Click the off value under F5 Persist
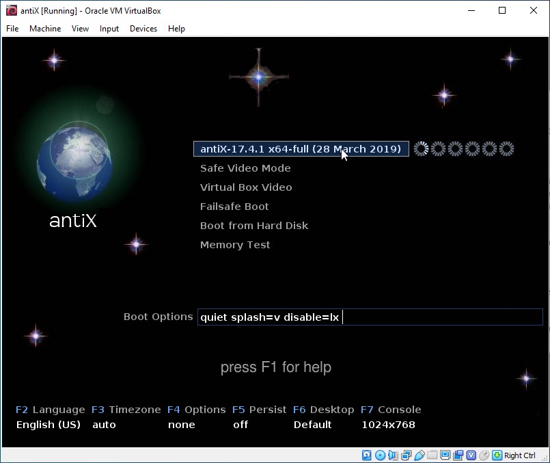 (240, 425)
